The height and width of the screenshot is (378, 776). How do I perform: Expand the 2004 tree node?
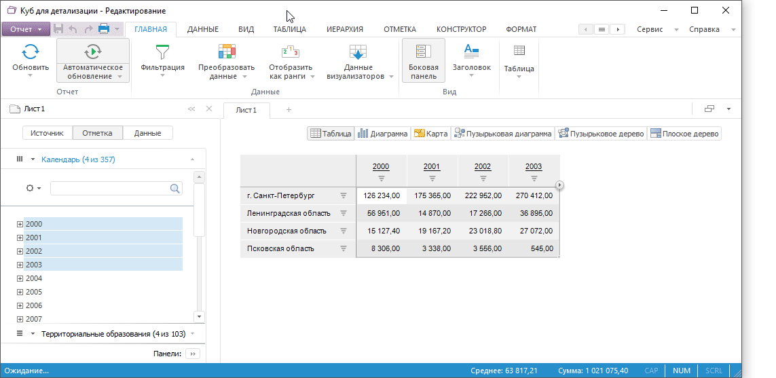point(20,278)
